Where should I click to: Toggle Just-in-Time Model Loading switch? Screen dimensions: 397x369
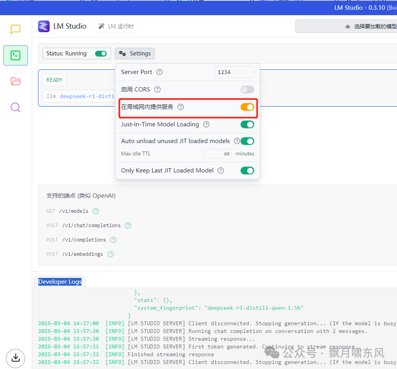tap(247, 124)
